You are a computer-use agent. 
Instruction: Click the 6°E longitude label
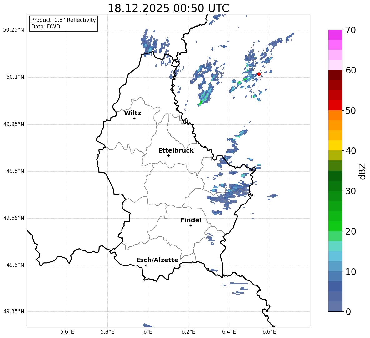point(148,332)
